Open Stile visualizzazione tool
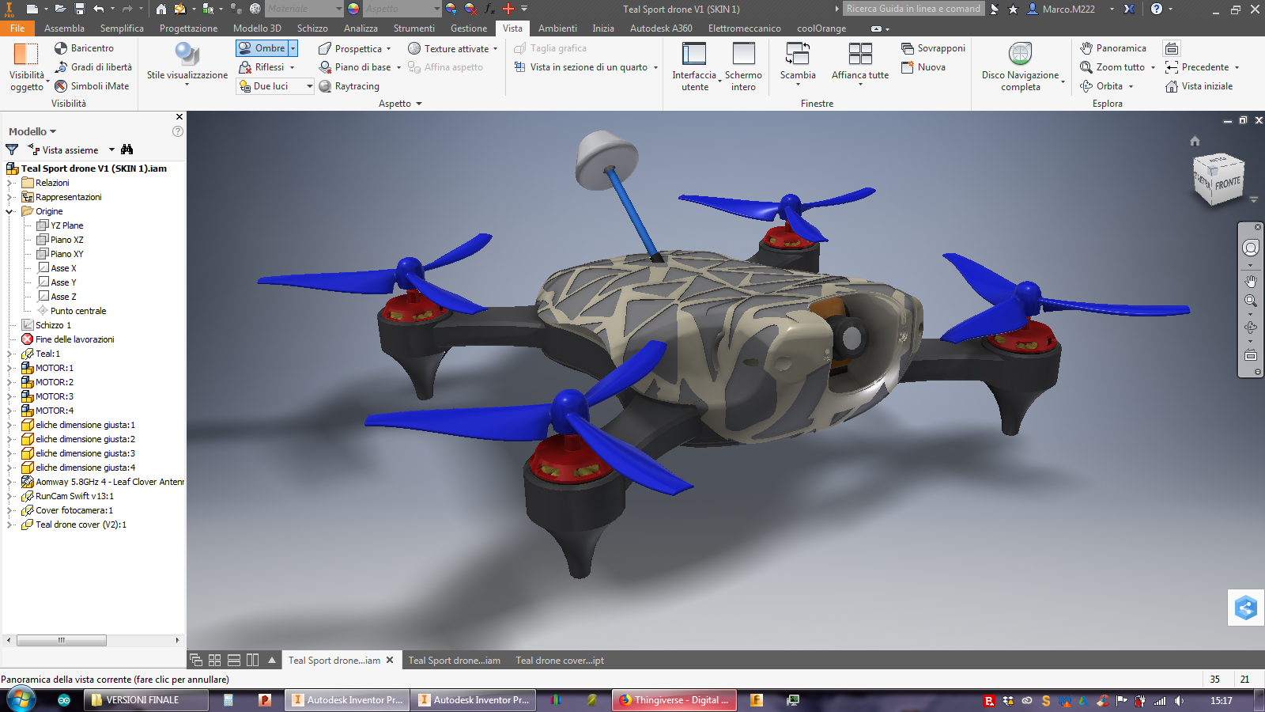1265x712 pixels. pyautogui.click(x=187, y=62)
